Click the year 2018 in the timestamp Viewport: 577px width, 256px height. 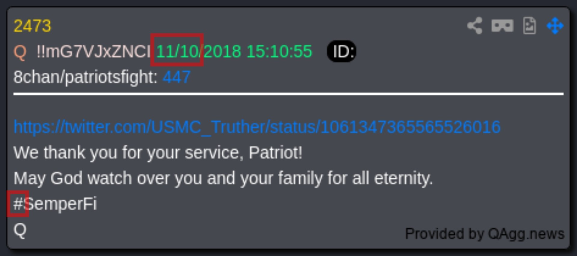coord(223,51)
